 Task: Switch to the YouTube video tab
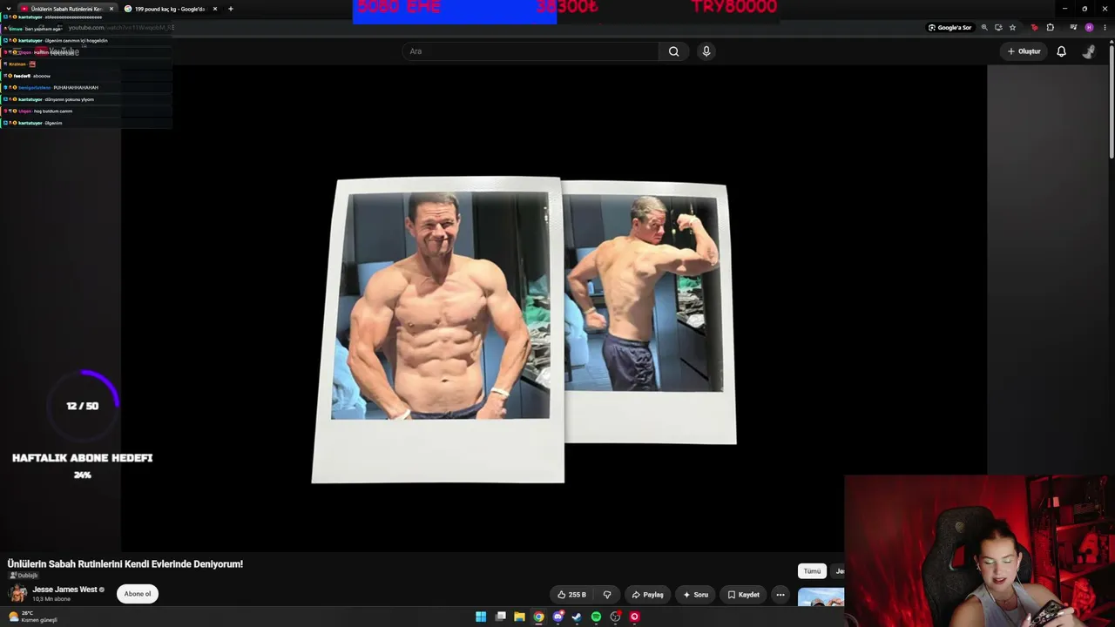[67, 9]
